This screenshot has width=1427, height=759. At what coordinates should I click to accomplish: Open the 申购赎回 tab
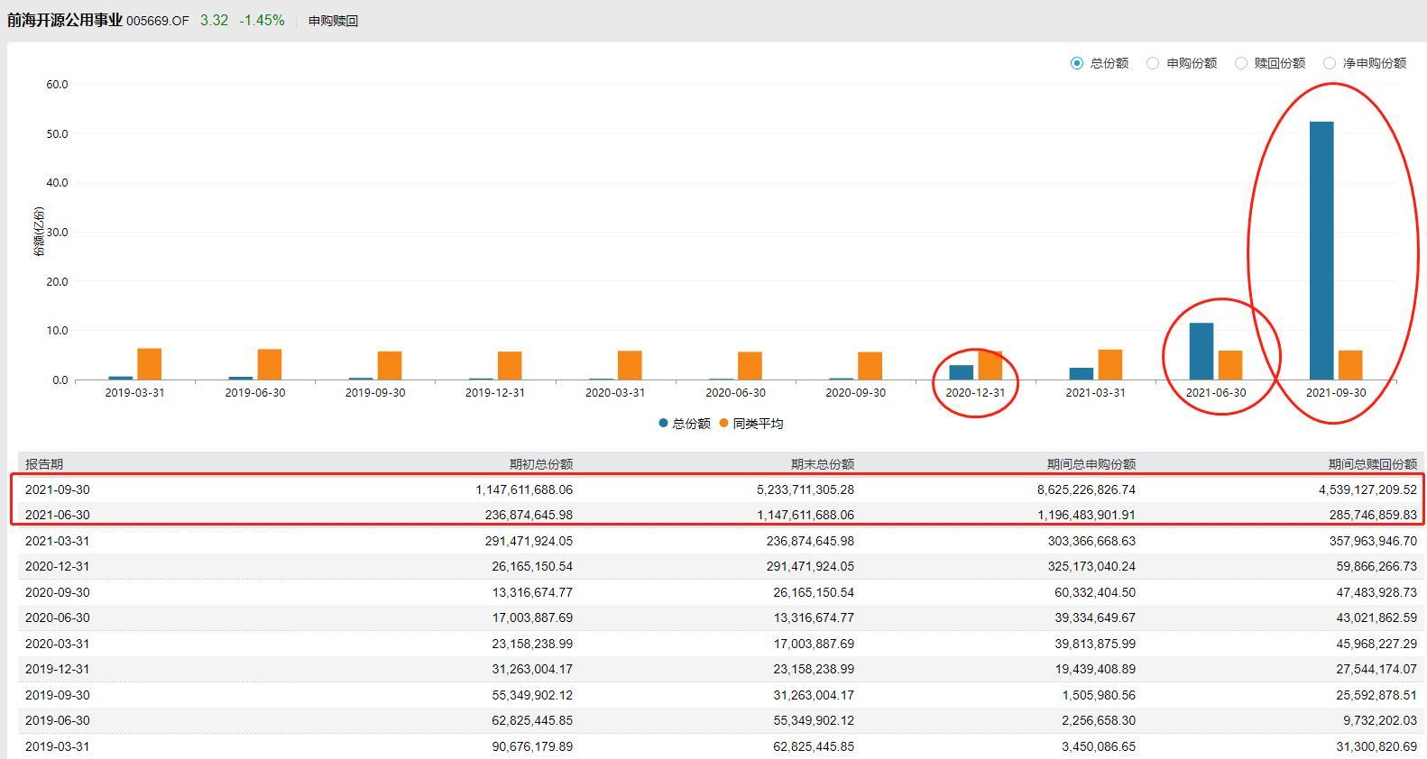333,21
